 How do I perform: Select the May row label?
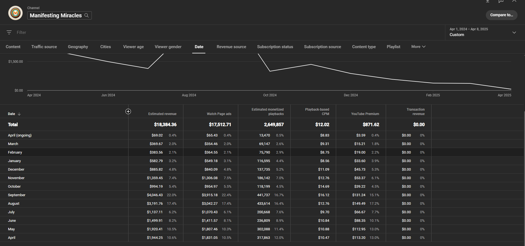(x=11, y=229)
